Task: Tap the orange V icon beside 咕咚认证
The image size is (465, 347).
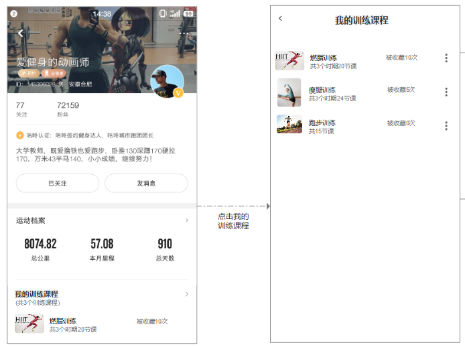Action: point(19,135)
